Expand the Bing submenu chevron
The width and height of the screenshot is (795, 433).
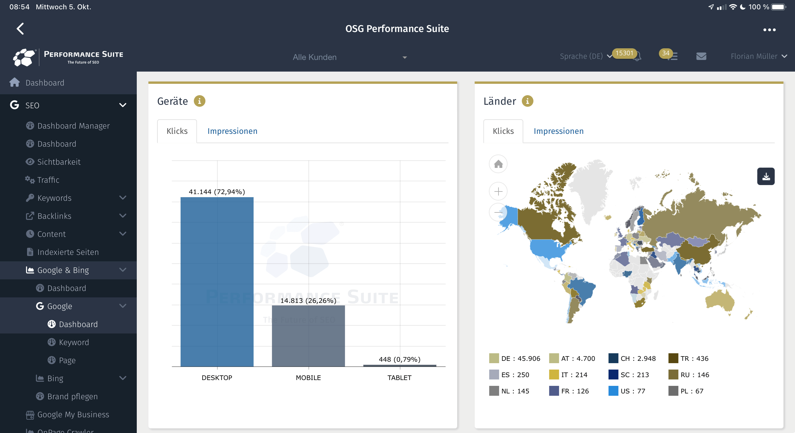tap(123, 378)
